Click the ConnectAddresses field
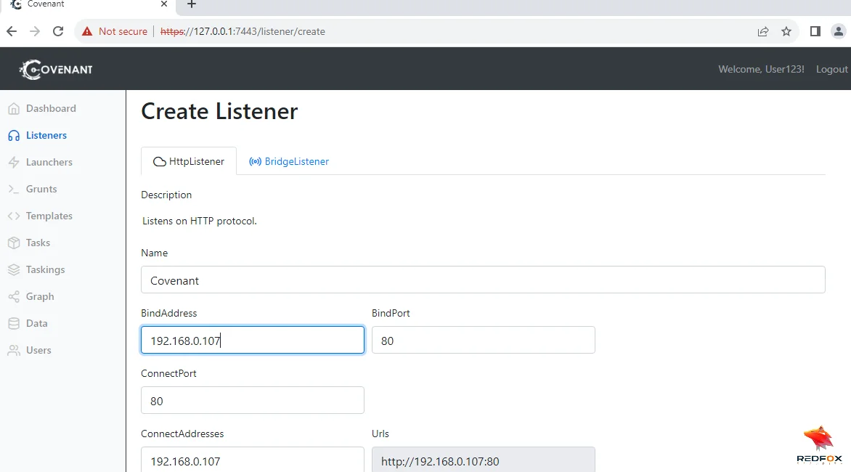Image resolution: width=851 pixels, height=472 pixels. [252, 460]
